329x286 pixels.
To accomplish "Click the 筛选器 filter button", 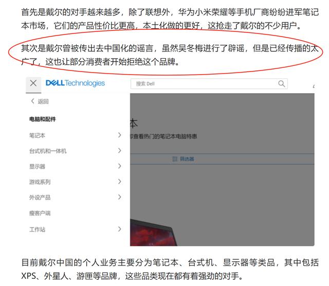I will pos(183,159).
